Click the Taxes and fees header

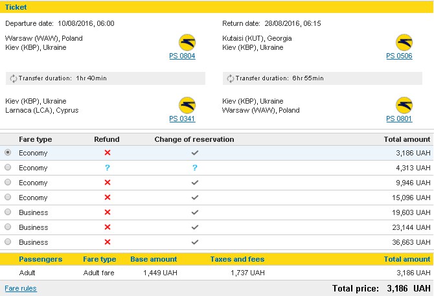click(238, 259)
